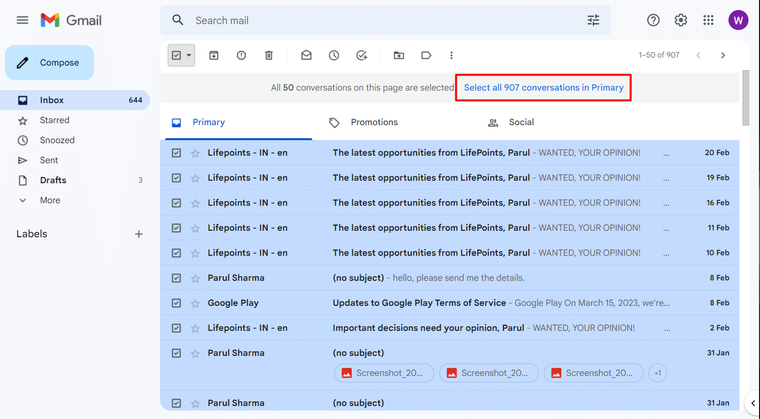The width and height of the screenshot is (760, 419).
Task: Open the Support help icon
Action: 653,20
